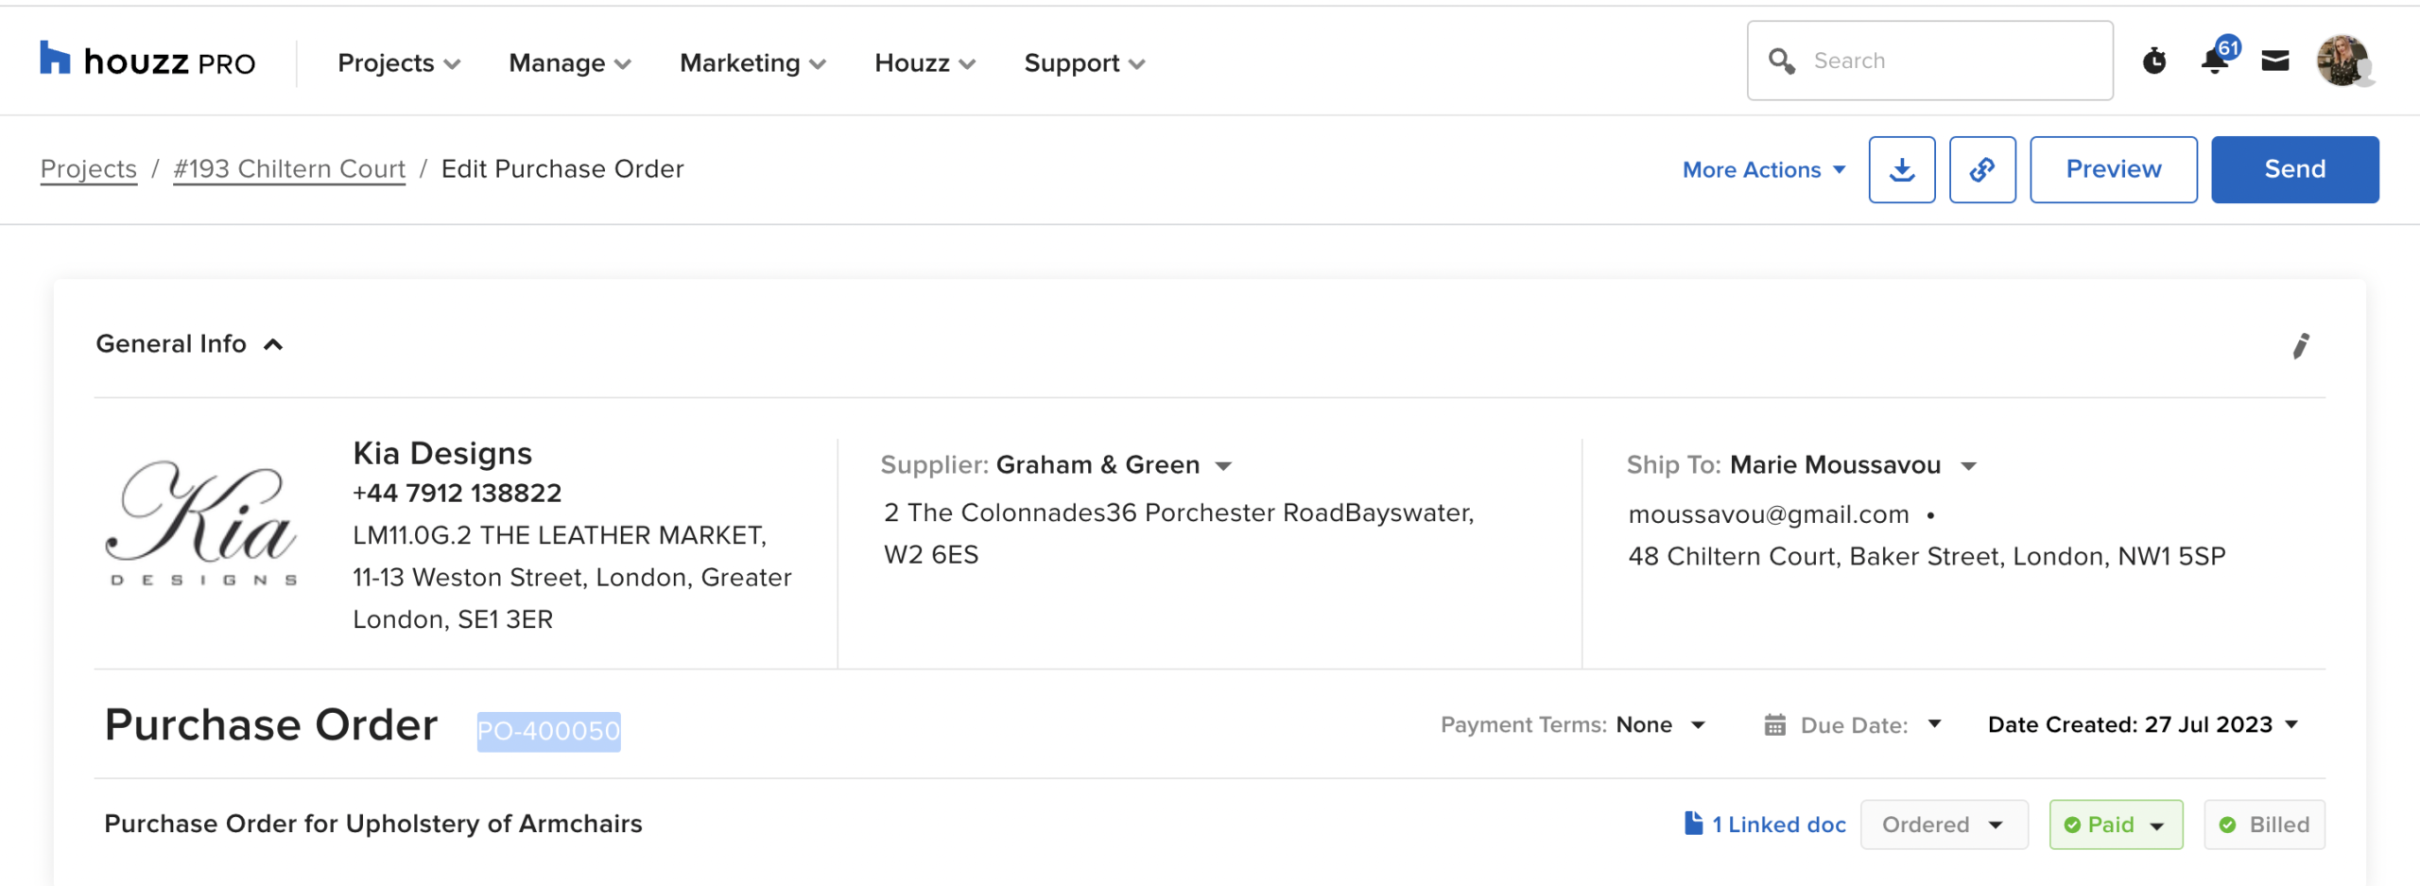This screenshot has width=2420, height=886.
Task: Click the Preview button
Action: tap(2112, 169)
